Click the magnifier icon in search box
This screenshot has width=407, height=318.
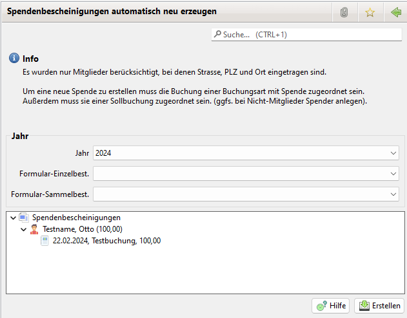click(217, 35)
